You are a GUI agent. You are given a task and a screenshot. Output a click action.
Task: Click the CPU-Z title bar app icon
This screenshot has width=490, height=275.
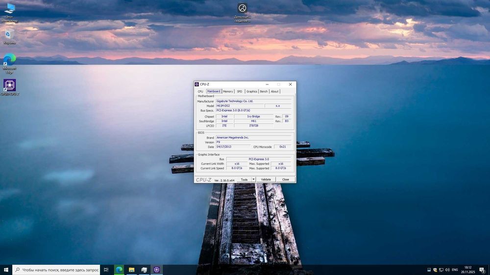(x=197, y=85)
